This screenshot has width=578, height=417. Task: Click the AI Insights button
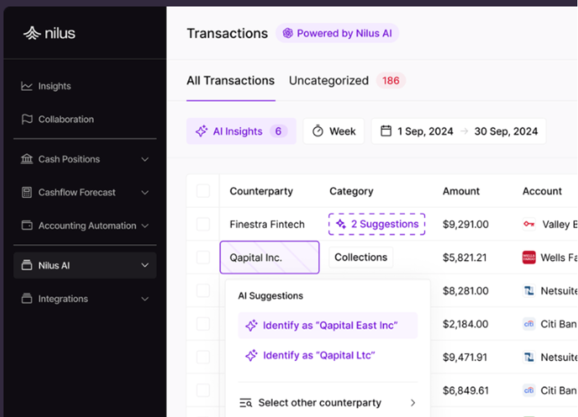[x=241, y=131]
